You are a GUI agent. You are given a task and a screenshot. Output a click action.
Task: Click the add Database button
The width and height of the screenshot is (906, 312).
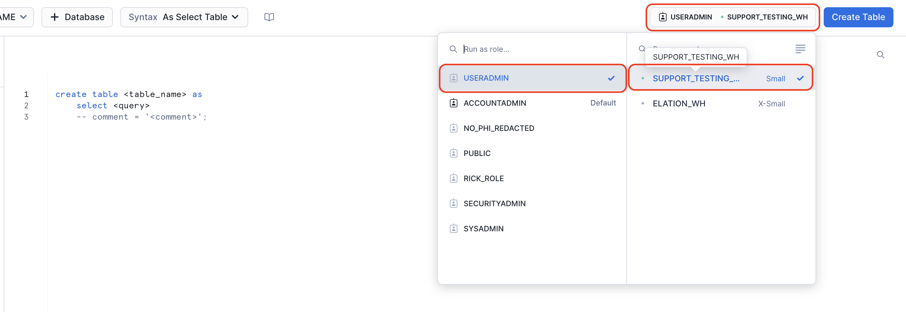77,17
